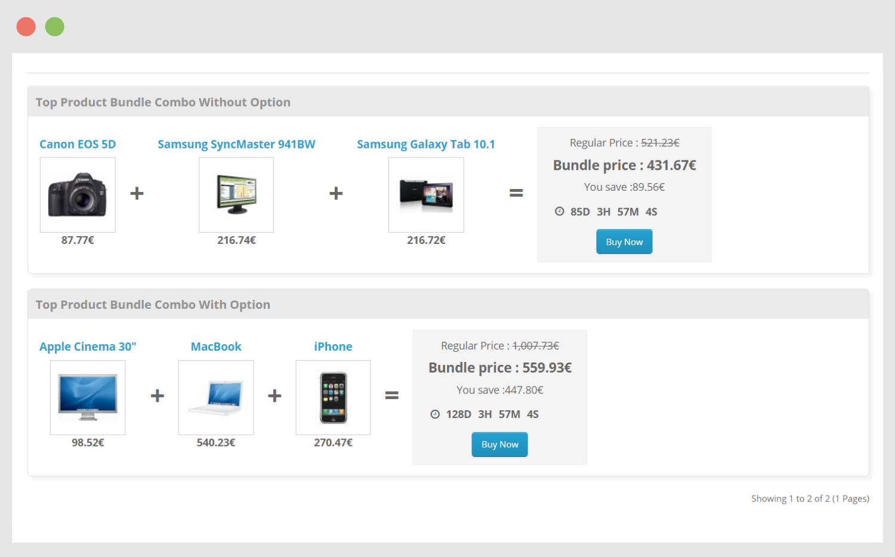Select the '85D 3H 57M 4S' countdown
Image resolution: width=895 pixels, height=557 pixels.
pyautogui.click(x=613, y=212)
